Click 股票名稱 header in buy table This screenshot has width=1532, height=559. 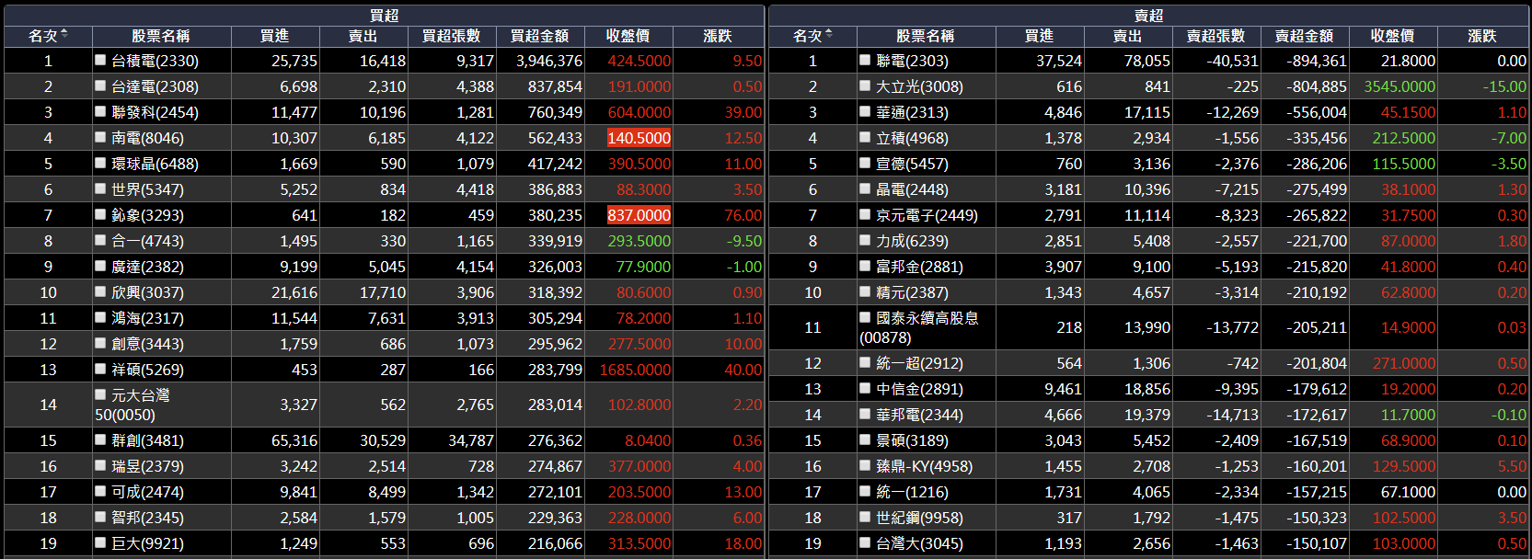pyautogui.click(x=161, y=36)
